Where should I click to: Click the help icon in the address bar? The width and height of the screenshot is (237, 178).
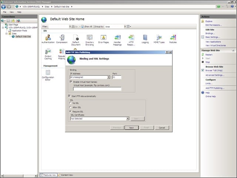point(233,6)
